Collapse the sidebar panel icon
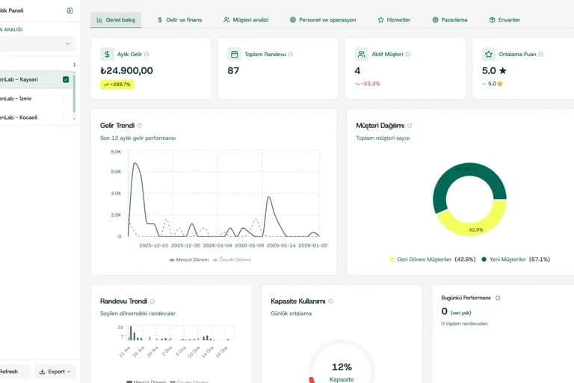 point(70,10)
